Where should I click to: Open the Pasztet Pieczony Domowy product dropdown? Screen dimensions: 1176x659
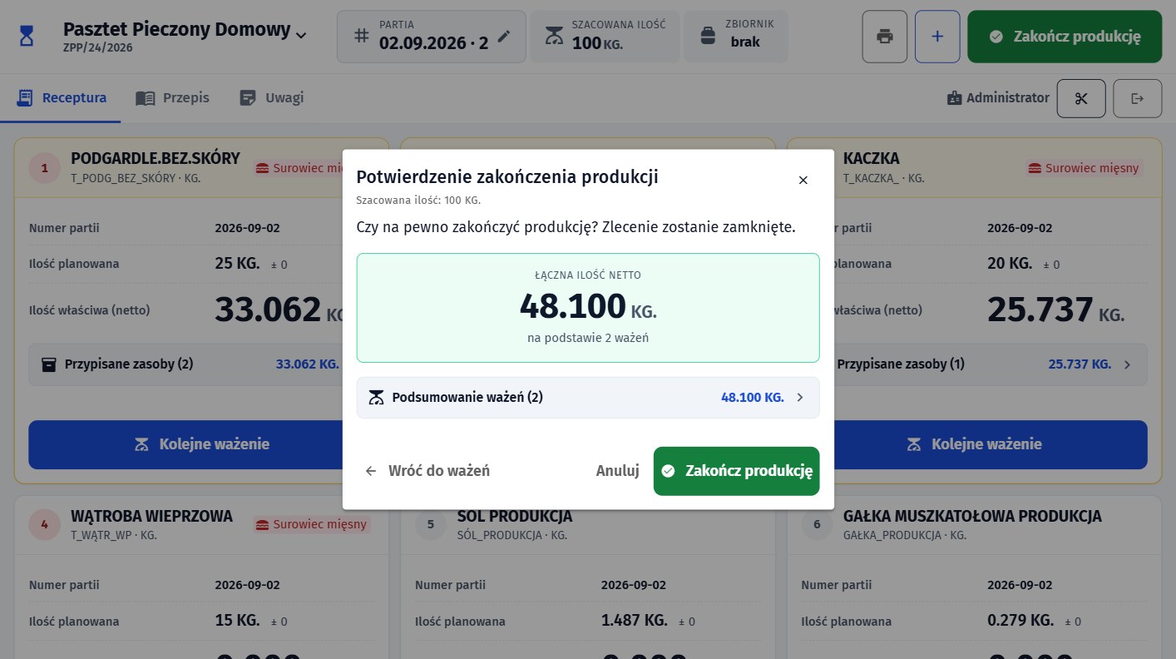185,36
